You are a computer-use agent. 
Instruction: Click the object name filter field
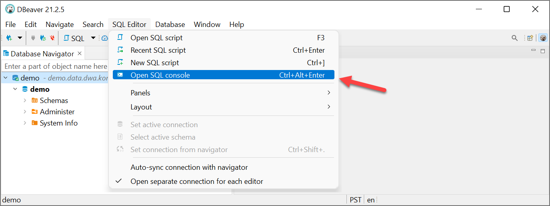[56, 66]
